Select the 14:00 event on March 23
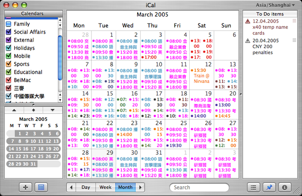 coord(124,135)
